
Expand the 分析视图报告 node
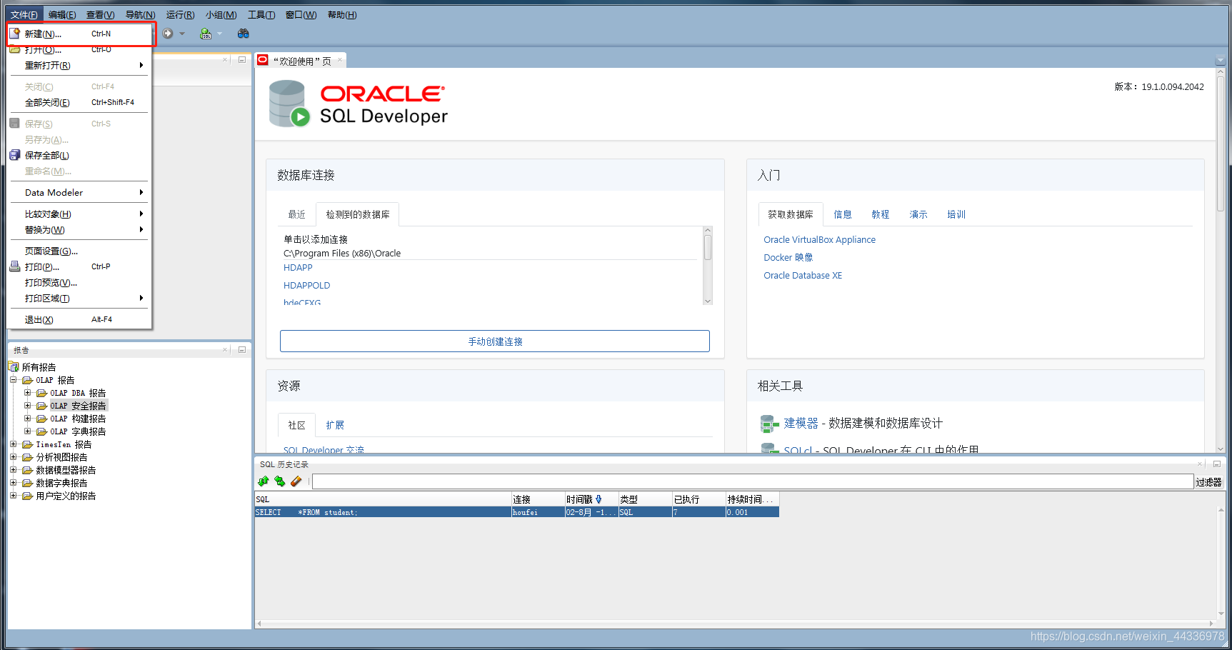pyautogui.click(x=14, y=457)
